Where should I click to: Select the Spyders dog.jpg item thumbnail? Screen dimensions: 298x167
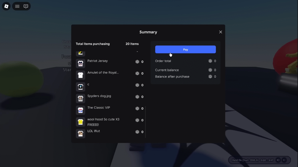click(81, 98)
